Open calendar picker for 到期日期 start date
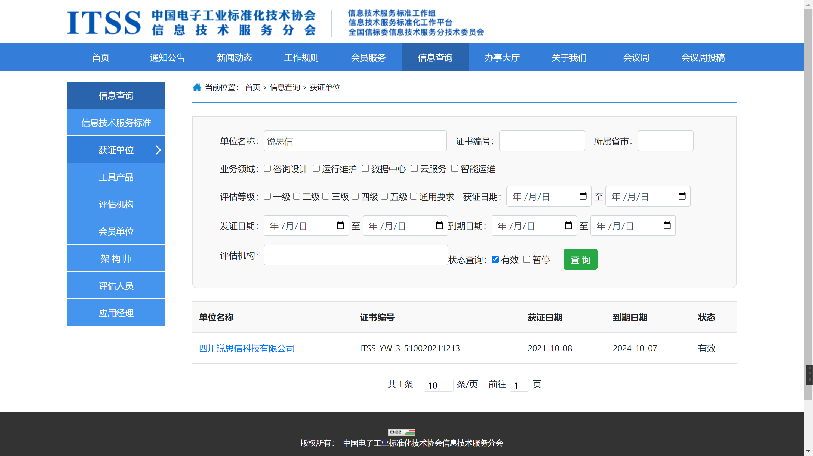This screenshot has height=456, width=813. point(568,225)
